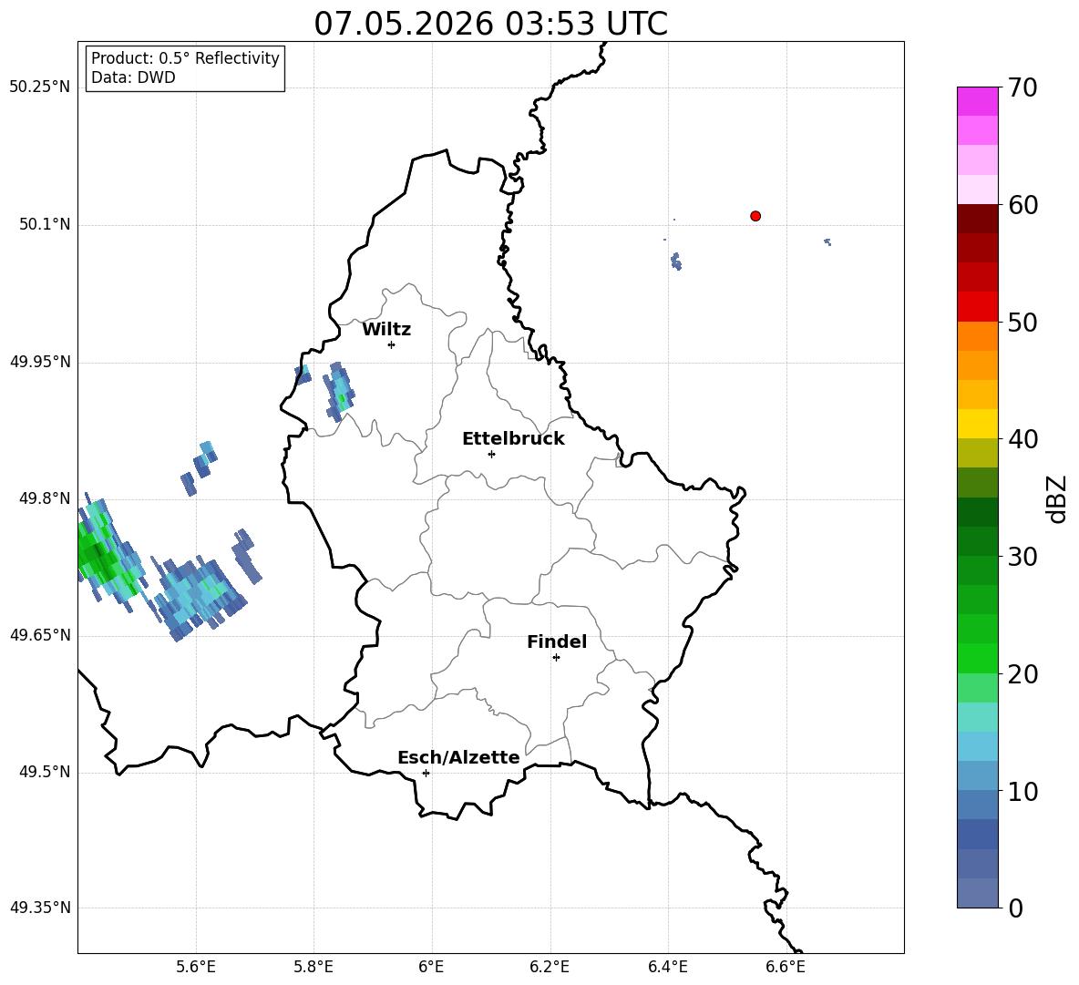
Task: Click the Ettelbruck station cross marker
Action: point(491,454)
